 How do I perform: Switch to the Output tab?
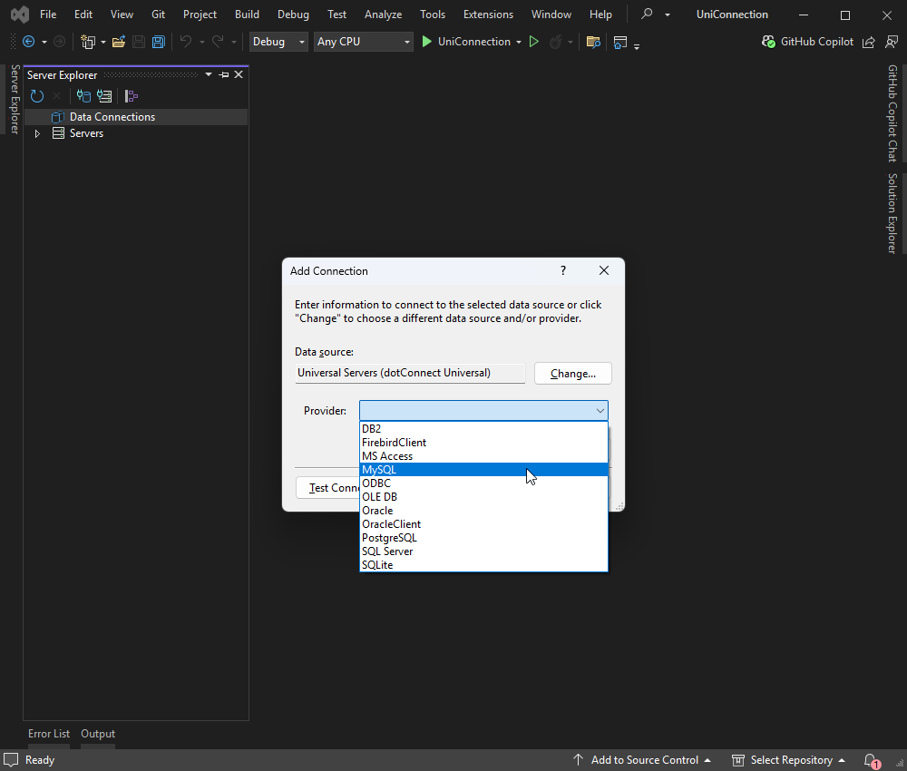point(98,734)
